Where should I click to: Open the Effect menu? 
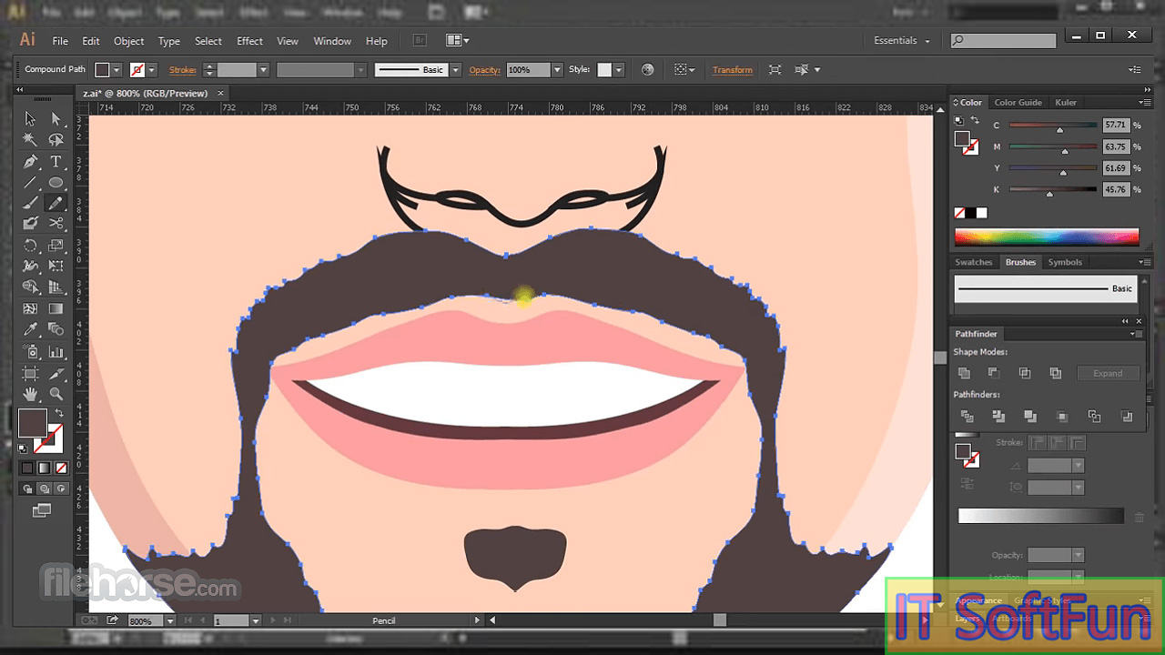pos(249,41)
